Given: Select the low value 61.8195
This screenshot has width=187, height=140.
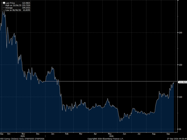Looking at the screenshot, I should tap(27, 10).
